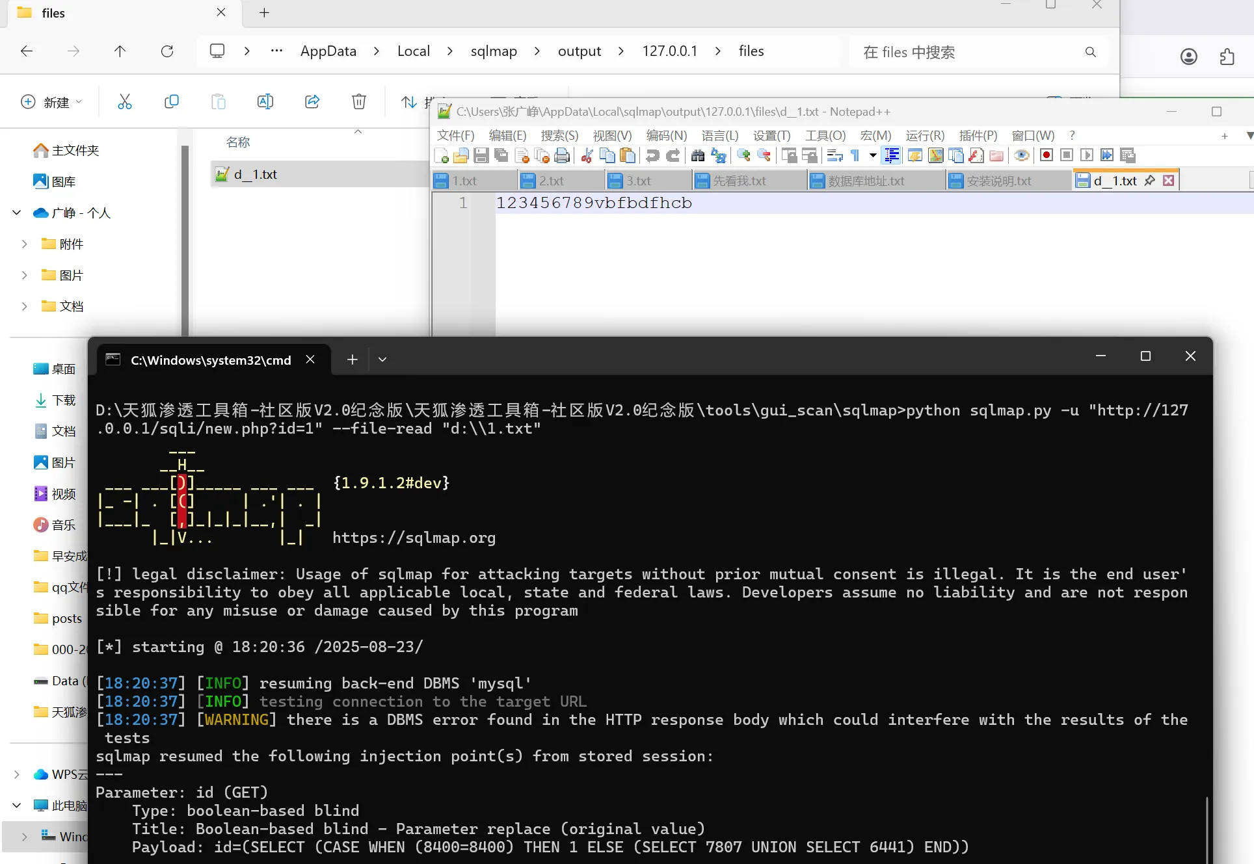Click the Find binoculars icon in Notepad++

(698, 155)
